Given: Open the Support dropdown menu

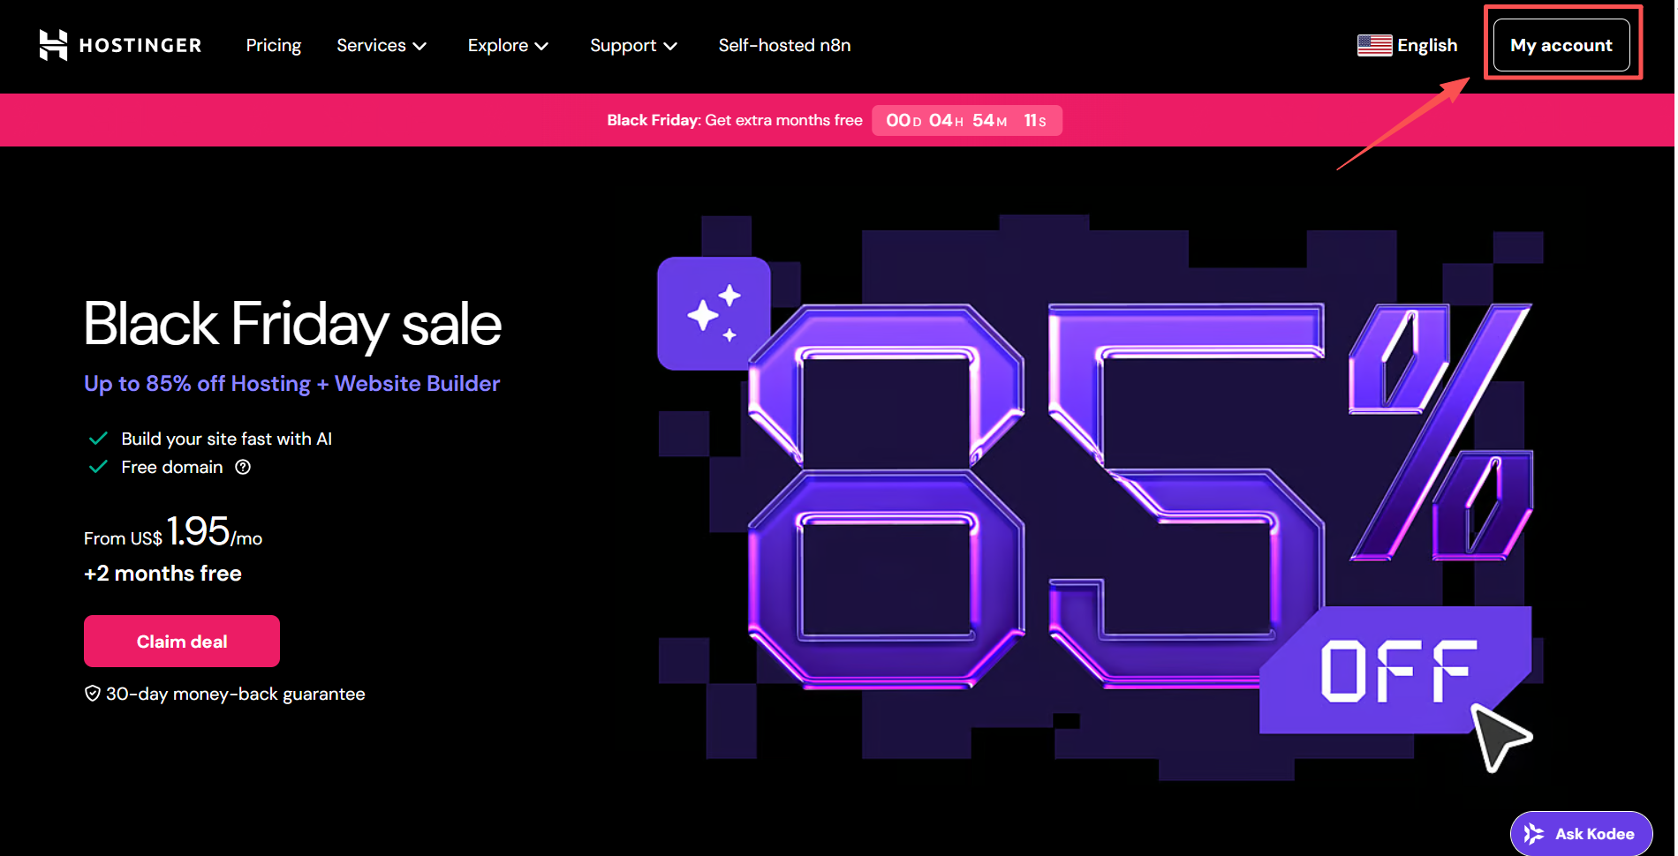Looking at the screenshot, I should (633, 45).
